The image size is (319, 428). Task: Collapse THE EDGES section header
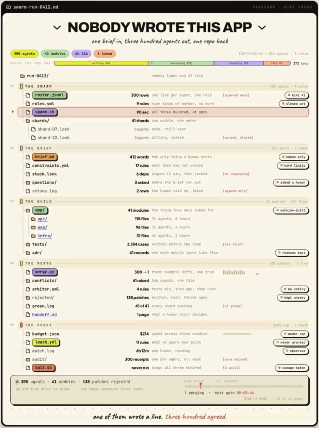point(163,325)
